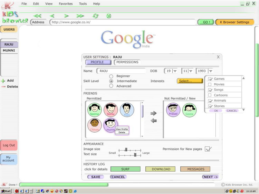Open the Interests Select dropdown
Viewport: 259px width, 194px height.
[x=190, y=81]
